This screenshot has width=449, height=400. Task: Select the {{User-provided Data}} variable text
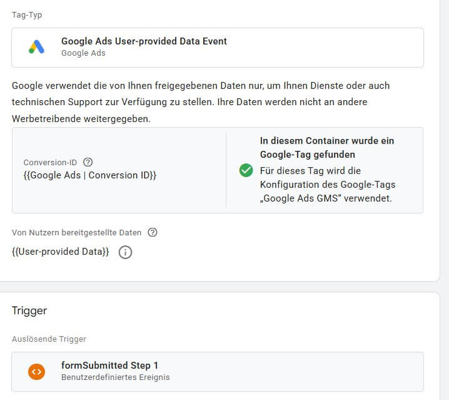pos(61,252)
